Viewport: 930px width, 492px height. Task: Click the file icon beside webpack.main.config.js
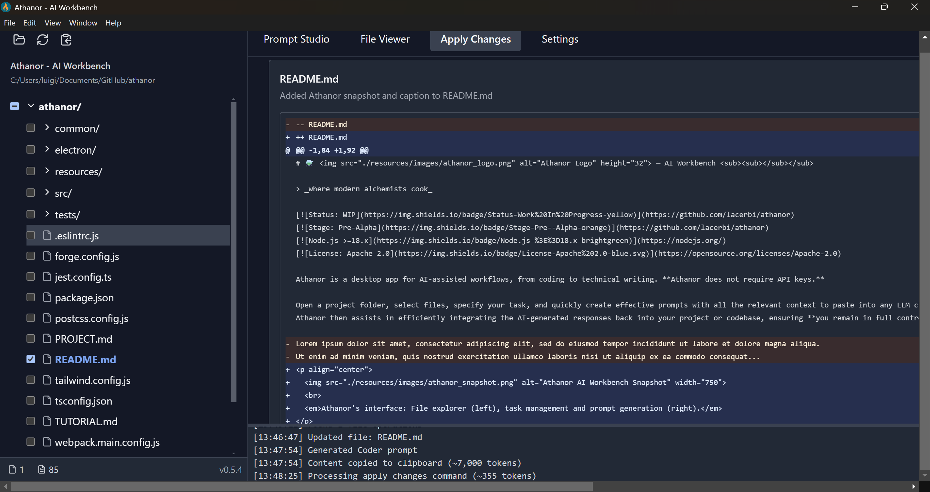click(x=47, y=442)
